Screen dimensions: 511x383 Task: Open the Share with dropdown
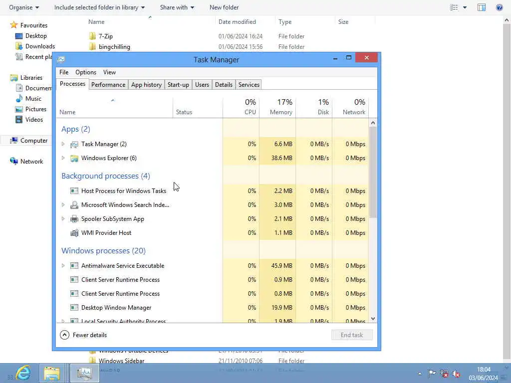pyautogui.click(x=177, y=7)
